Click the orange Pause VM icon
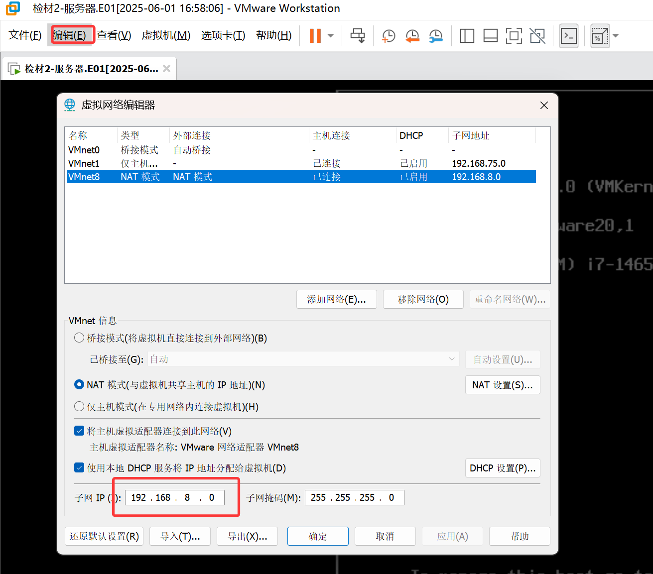Screen dimensions: 653x574 [x=315, y=35]
